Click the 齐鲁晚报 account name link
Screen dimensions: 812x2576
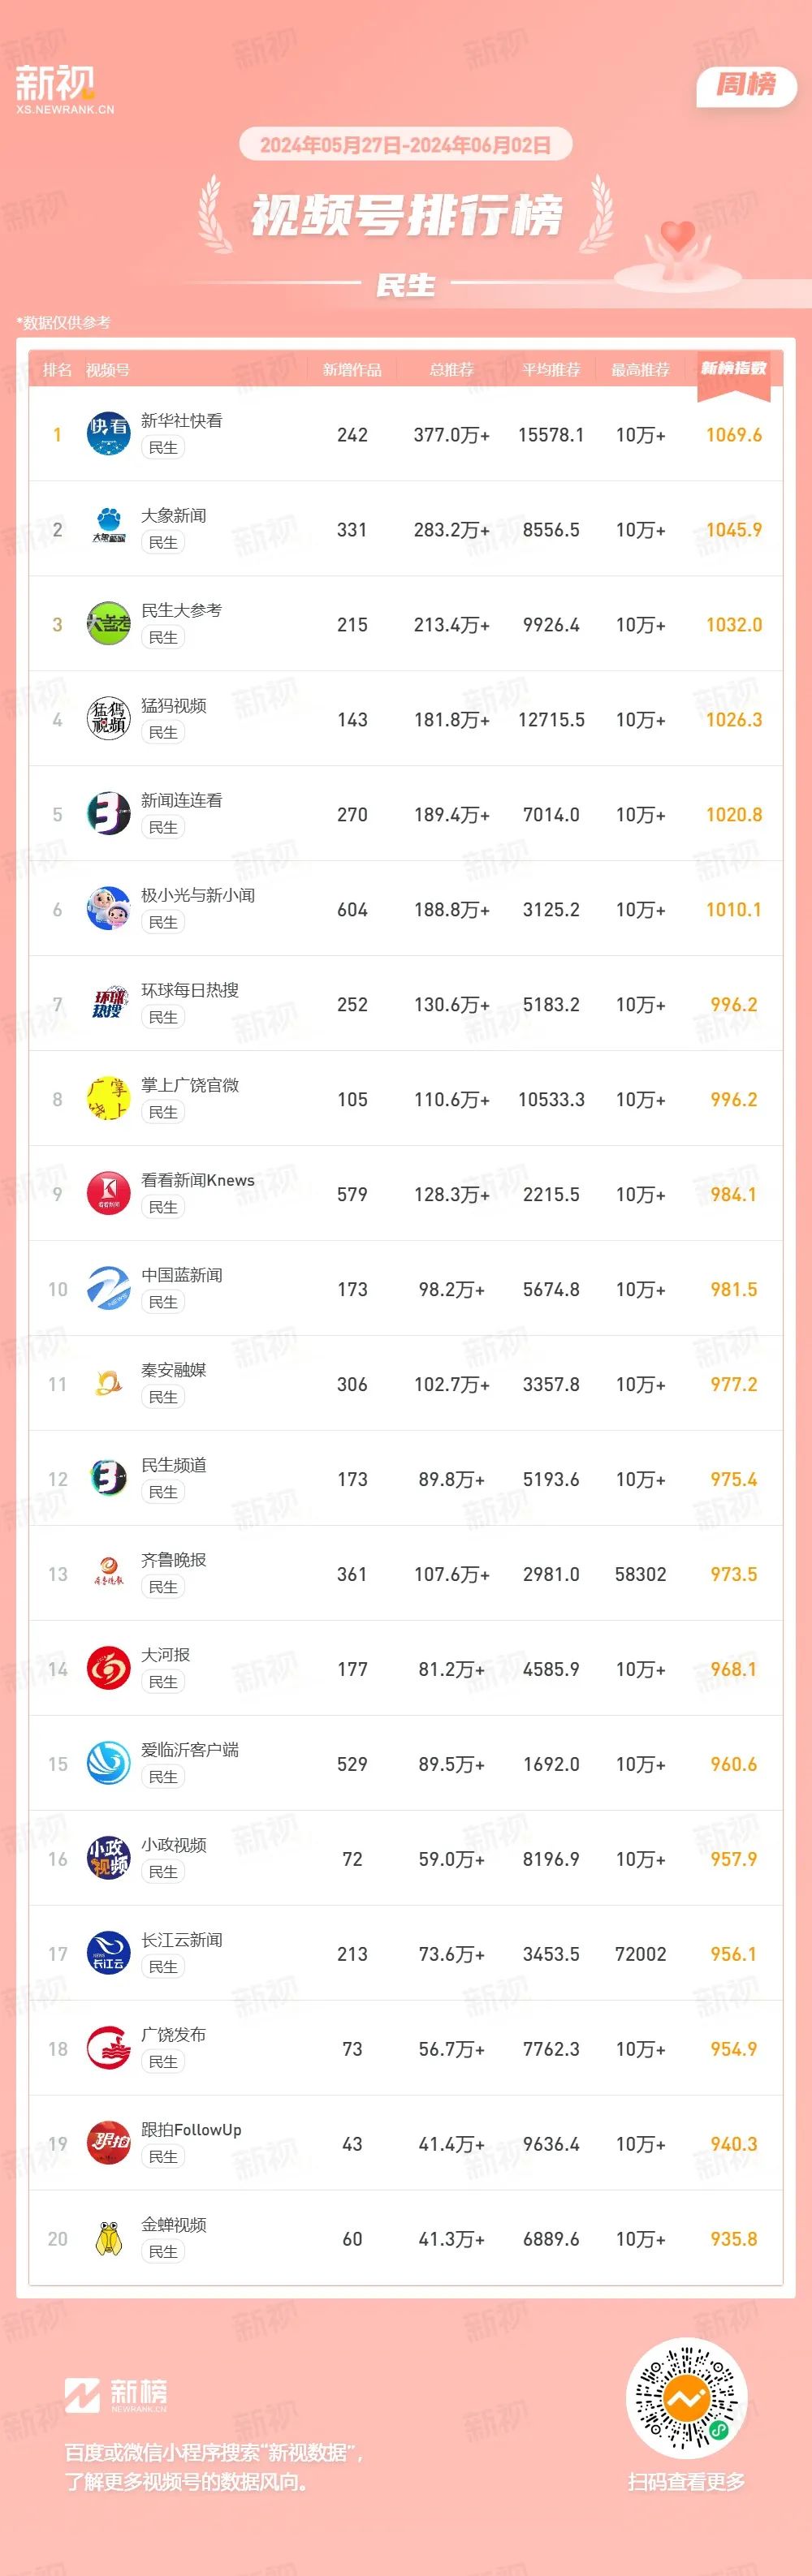click(173, 1560)
